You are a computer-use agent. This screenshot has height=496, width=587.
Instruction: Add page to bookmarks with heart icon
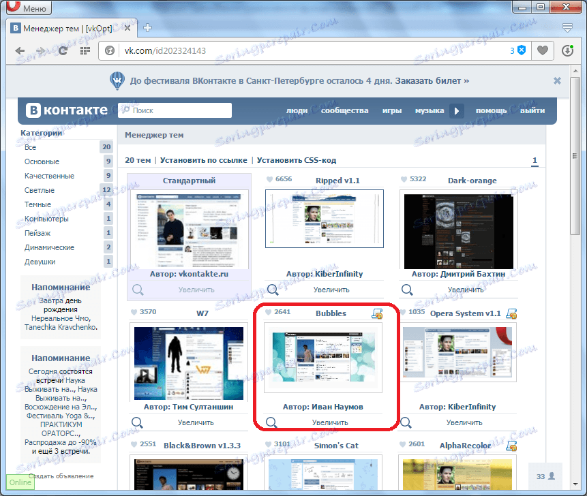[543, 50]
